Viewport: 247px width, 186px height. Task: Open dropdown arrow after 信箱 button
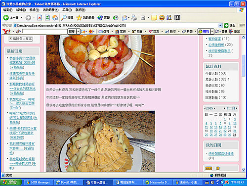coord(112,32)
